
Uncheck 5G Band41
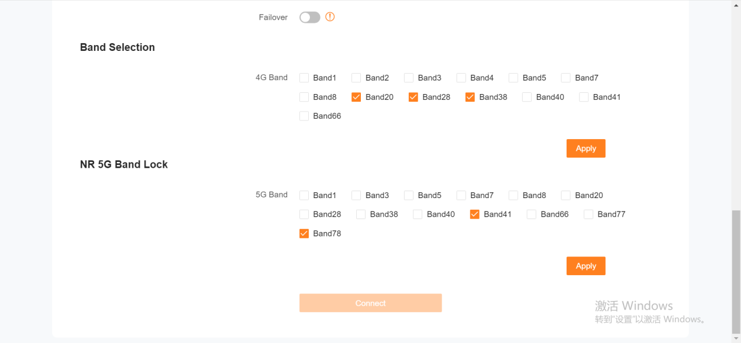[x=475, y=214]
